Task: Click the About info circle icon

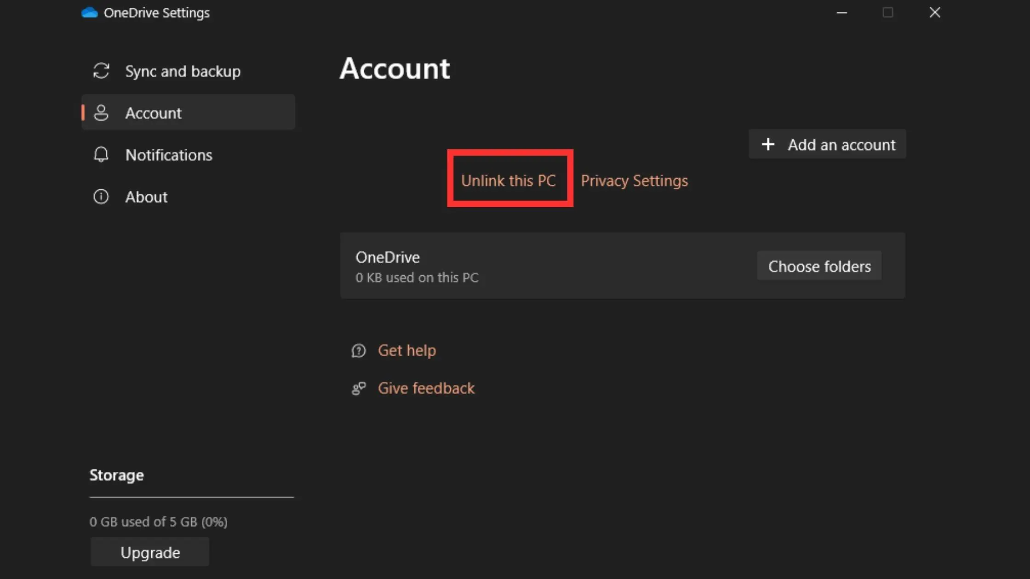Action: click(x=101, y=197)
